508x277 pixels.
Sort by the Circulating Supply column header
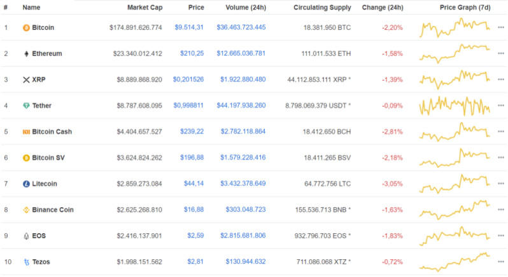click(322, 8)
